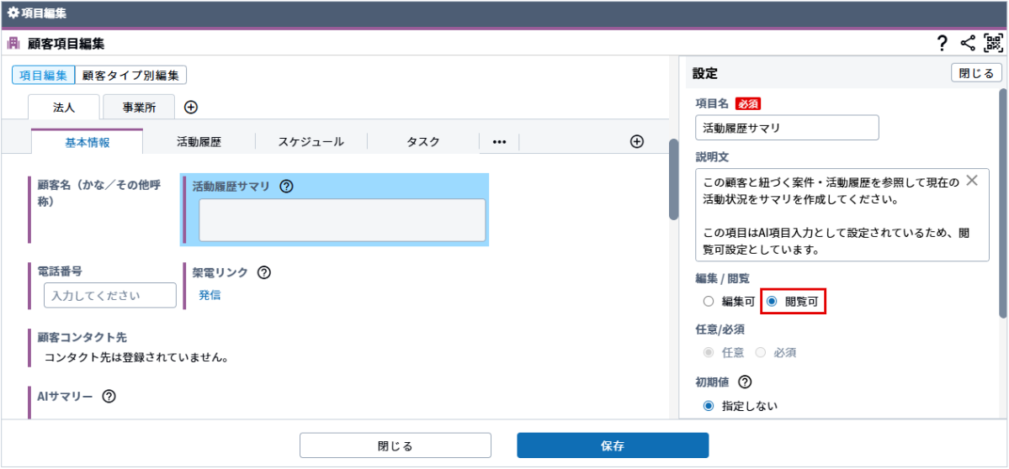The height and width of the screenshot is (469, 1009).
Task: Click the settings gear icon beside 項目編集
Action: tap(13, 13)
